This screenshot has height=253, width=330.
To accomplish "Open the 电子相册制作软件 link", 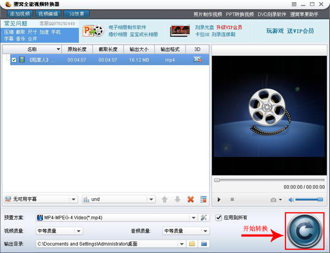I will coord(127,27).
